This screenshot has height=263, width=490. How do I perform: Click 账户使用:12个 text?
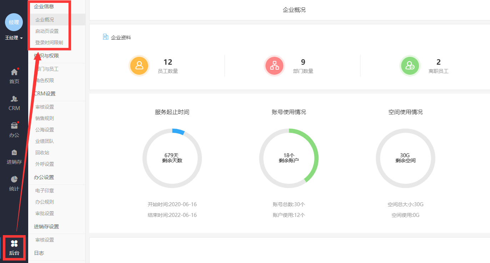289,215
